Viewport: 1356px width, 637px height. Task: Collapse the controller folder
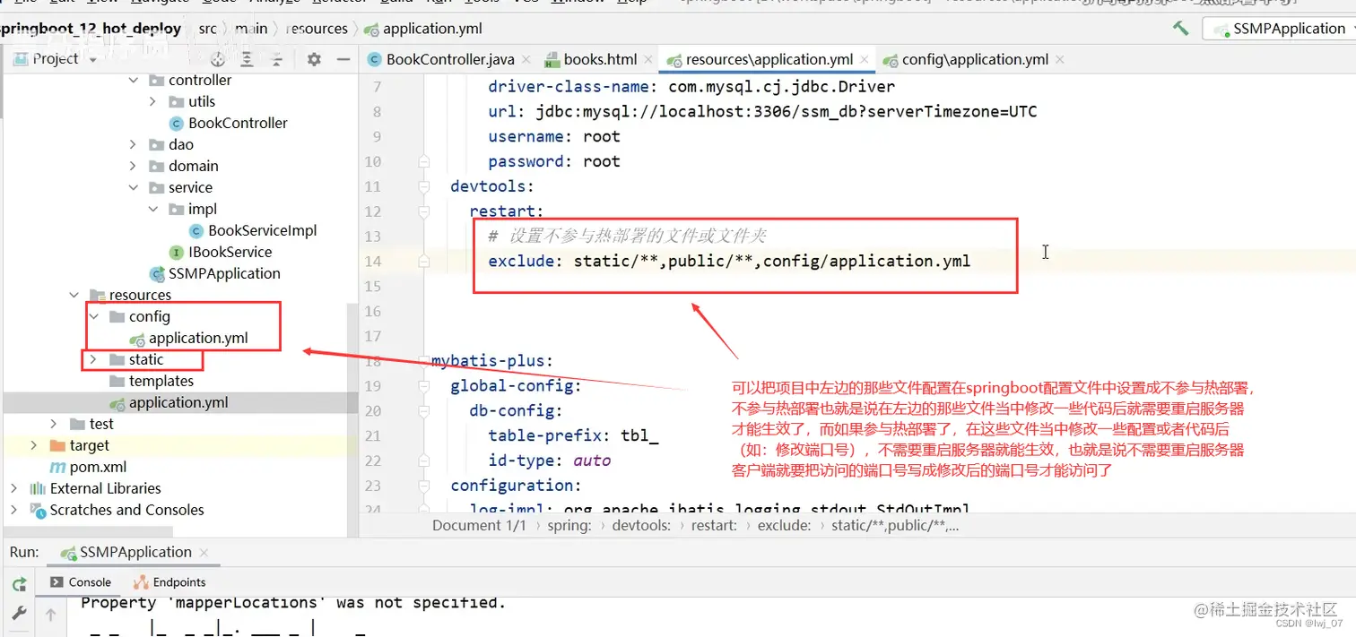(134, 81)
